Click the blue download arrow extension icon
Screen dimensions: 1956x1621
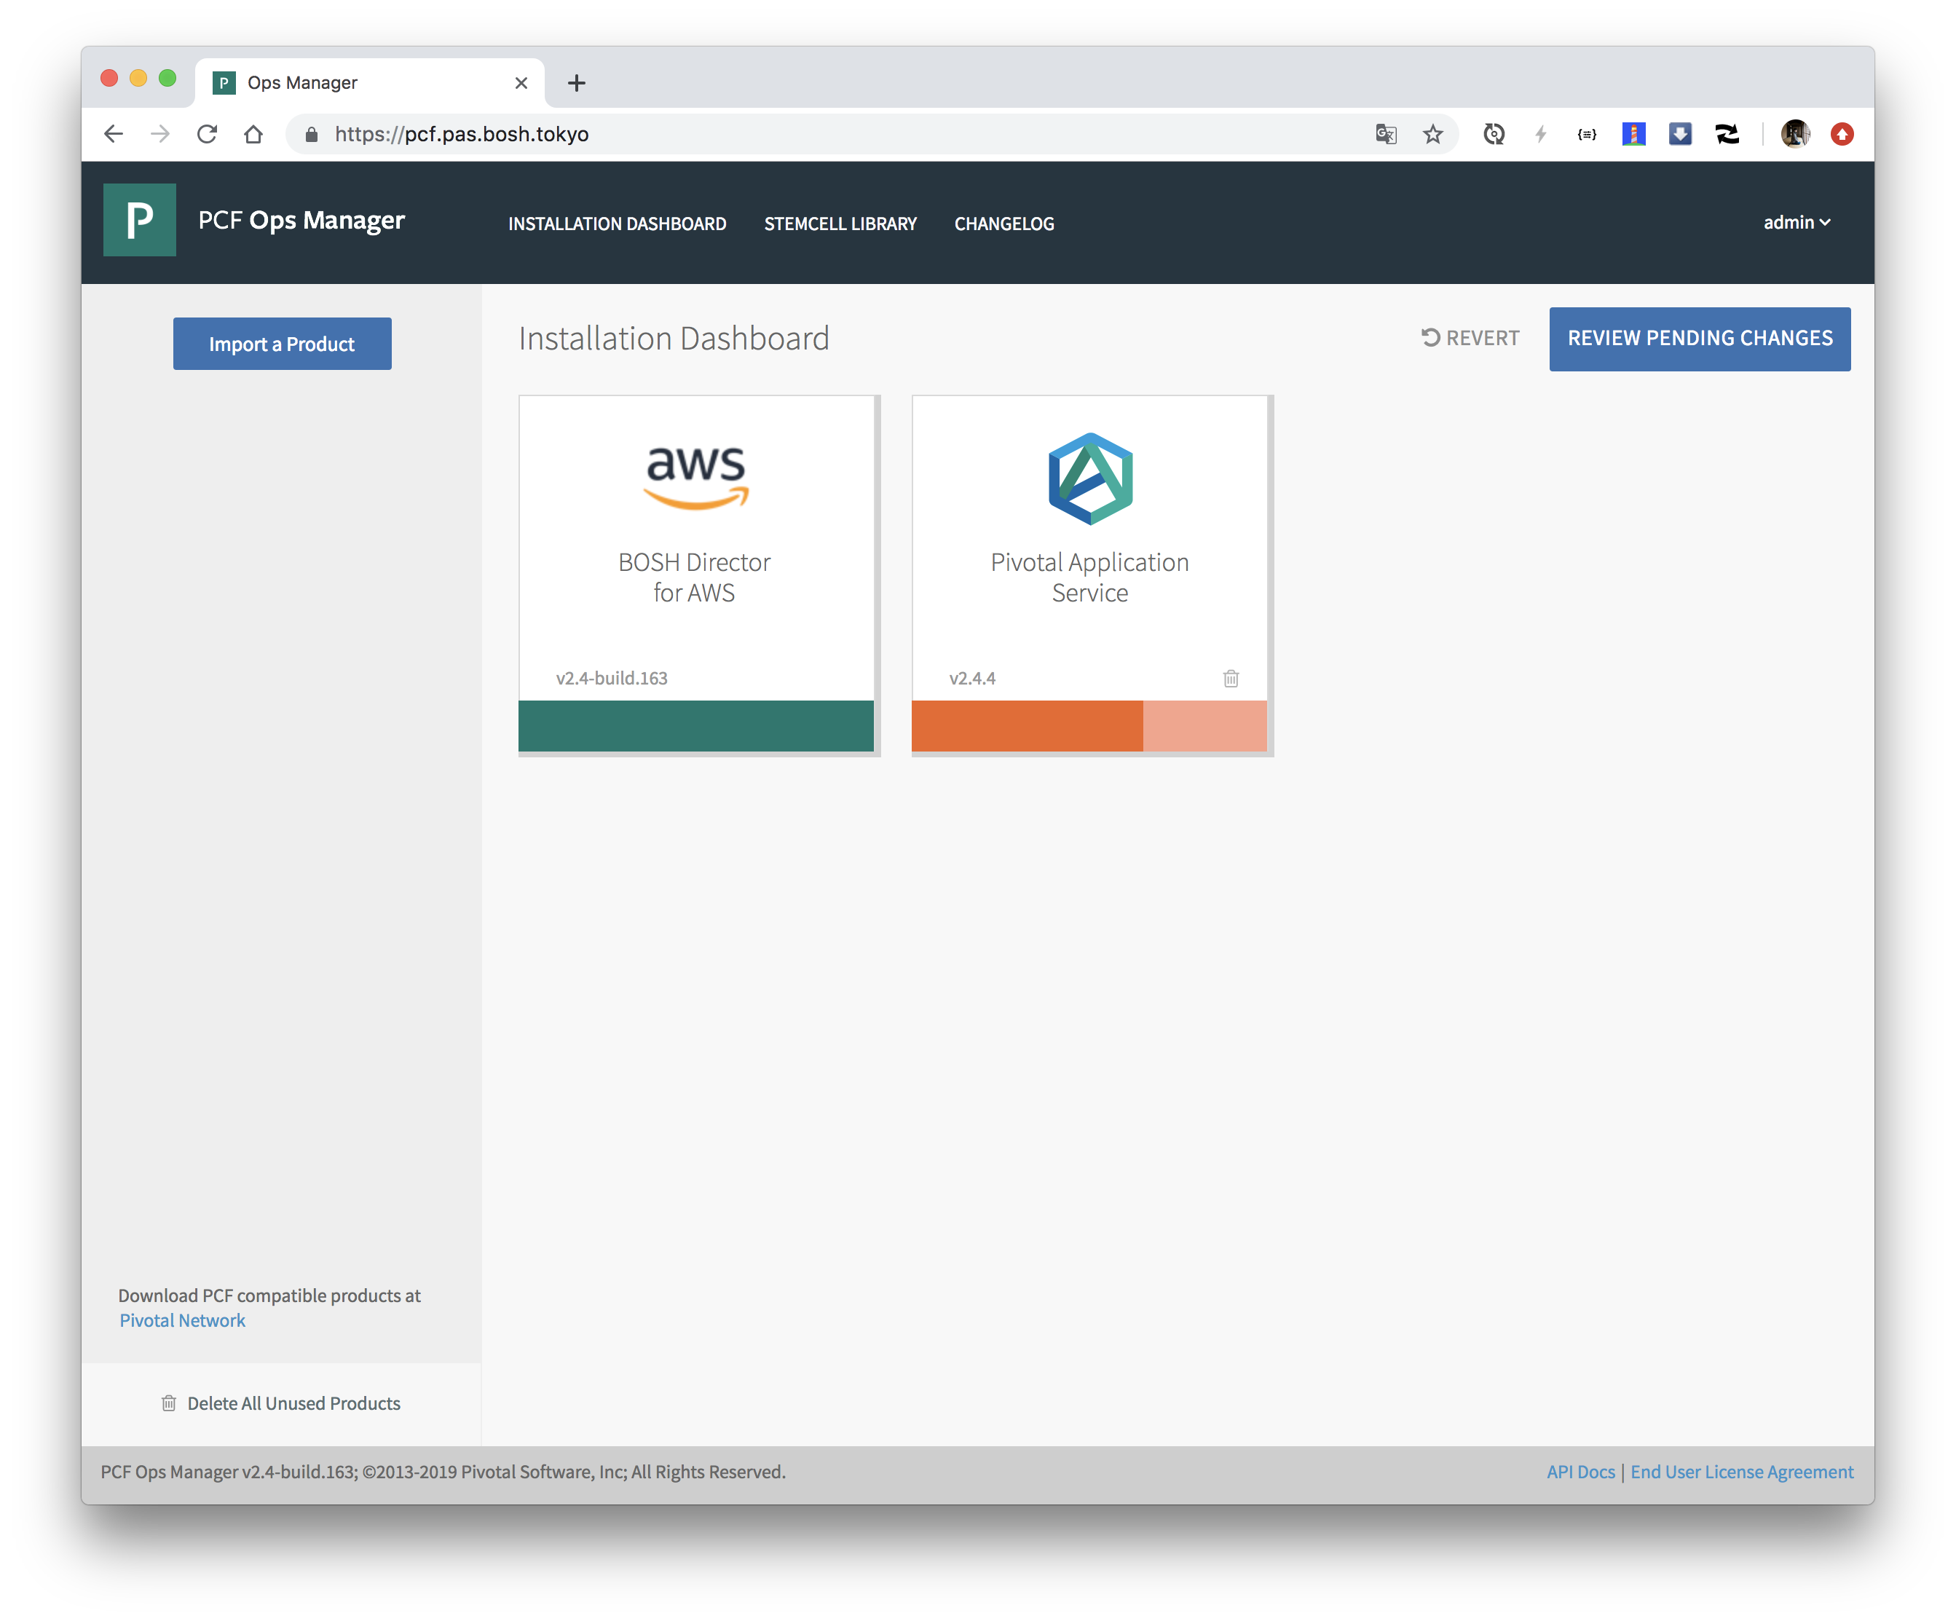[1679, 134]
